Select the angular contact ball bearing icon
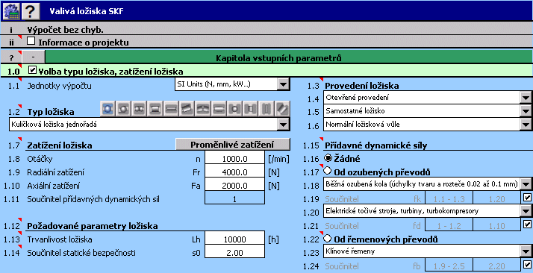This screenshot has width=533, height=273. (x=124, y=109)
